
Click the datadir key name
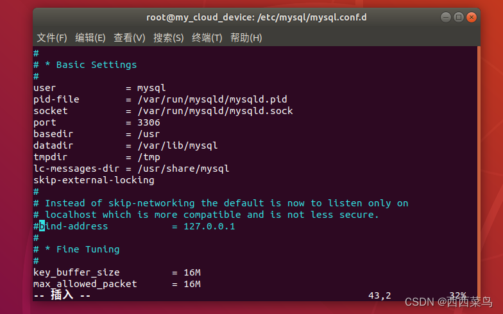coord(53,145)
